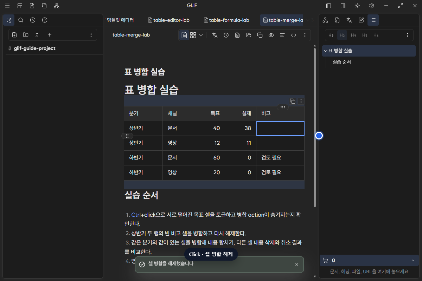Click the cell with value 60

pyautogui.click(x=210, y=158)
